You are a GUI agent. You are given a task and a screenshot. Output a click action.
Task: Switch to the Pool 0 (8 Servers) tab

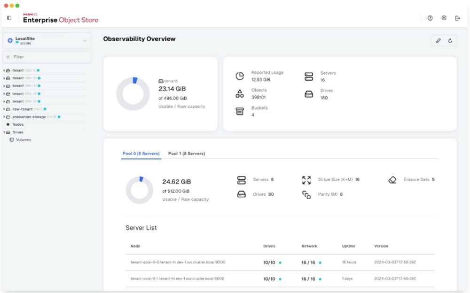(141, 154)
